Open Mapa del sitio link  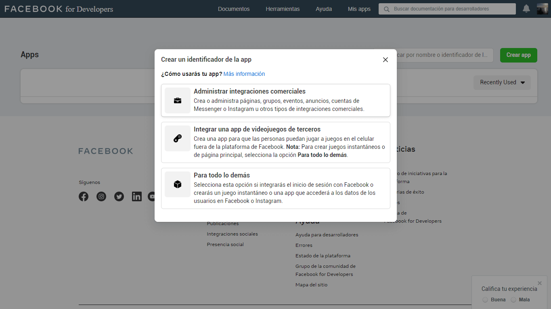click(312, 285)
